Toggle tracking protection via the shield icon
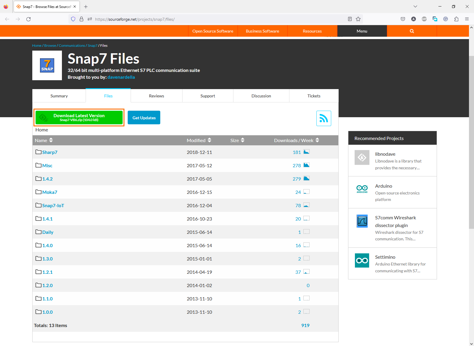This screenshot has width=474, height=346. (73, 19)
